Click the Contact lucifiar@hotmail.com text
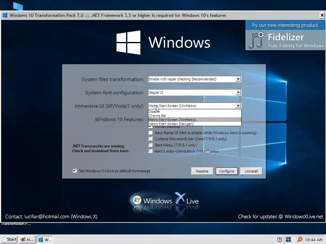The width and height of the screenshot is (326, 244). point(51,217)
